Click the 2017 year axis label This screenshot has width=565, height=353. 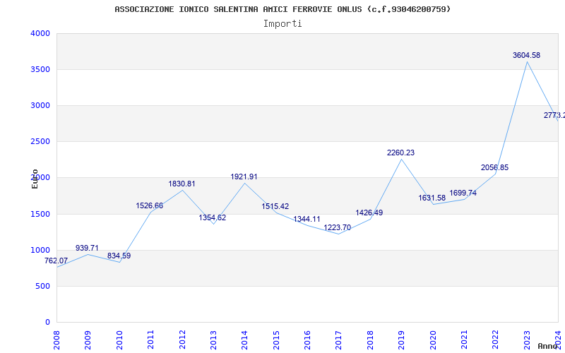(x=339, y=340)
